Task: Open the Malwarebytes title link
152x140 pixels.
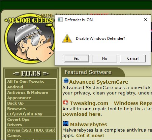Action: (x=89, y=124)
